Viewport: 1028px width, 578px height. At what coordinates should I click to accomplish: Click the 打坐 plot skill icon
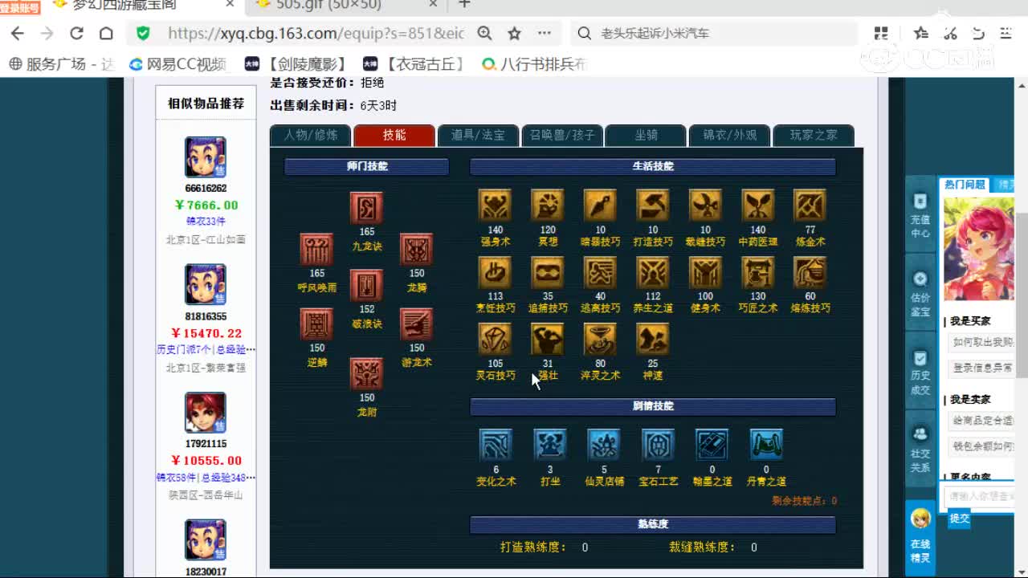pyautogui.click(x=549, y=443)
